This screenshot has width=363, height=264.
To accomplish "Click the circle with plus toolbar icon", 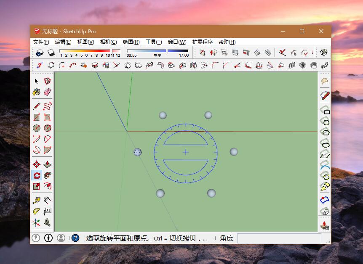I will [62, 65].
